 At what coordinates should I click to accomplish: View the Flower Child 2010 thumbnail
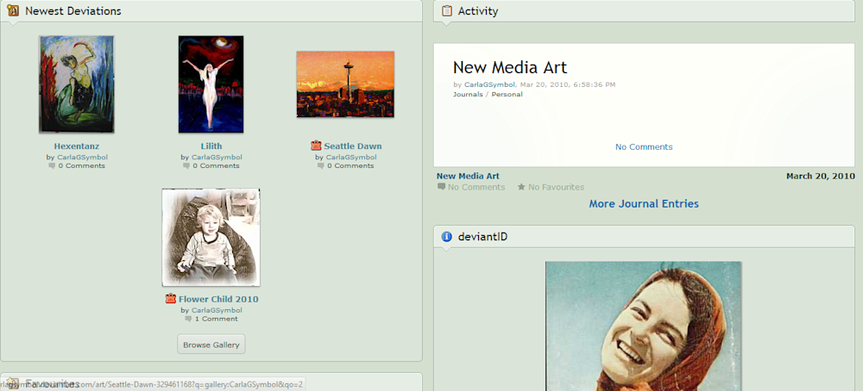coord(211,238)
